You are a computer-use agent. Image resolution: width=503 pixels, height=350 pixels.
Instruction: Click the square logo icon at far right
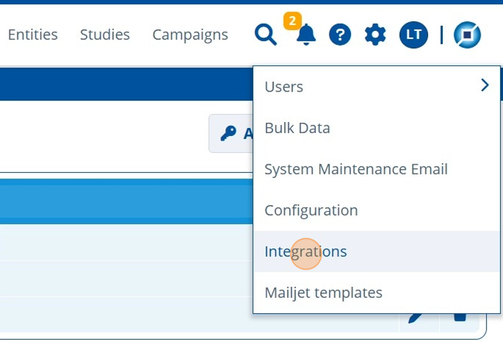(467, 35)
